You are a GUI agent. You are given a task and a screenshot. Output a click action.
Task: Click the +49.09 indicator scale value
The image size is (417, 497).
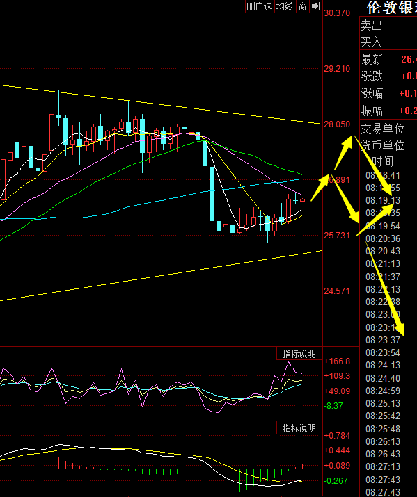pyautogui.click(x=337, y=391)
